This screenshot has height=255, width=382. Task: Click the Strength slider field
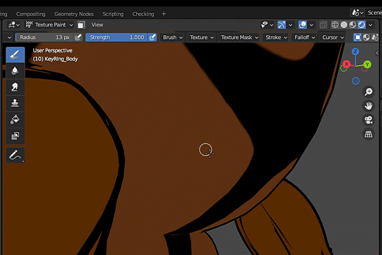116,37
